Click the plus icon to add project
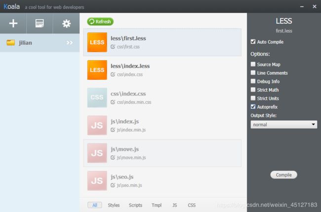The width and height of the screenshot is (321, 212). tap(13, 23)
